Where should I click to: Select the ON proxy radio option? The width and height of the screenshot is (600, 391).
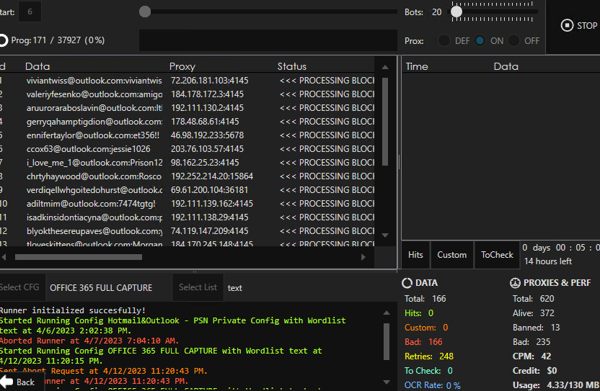[480, 41]
